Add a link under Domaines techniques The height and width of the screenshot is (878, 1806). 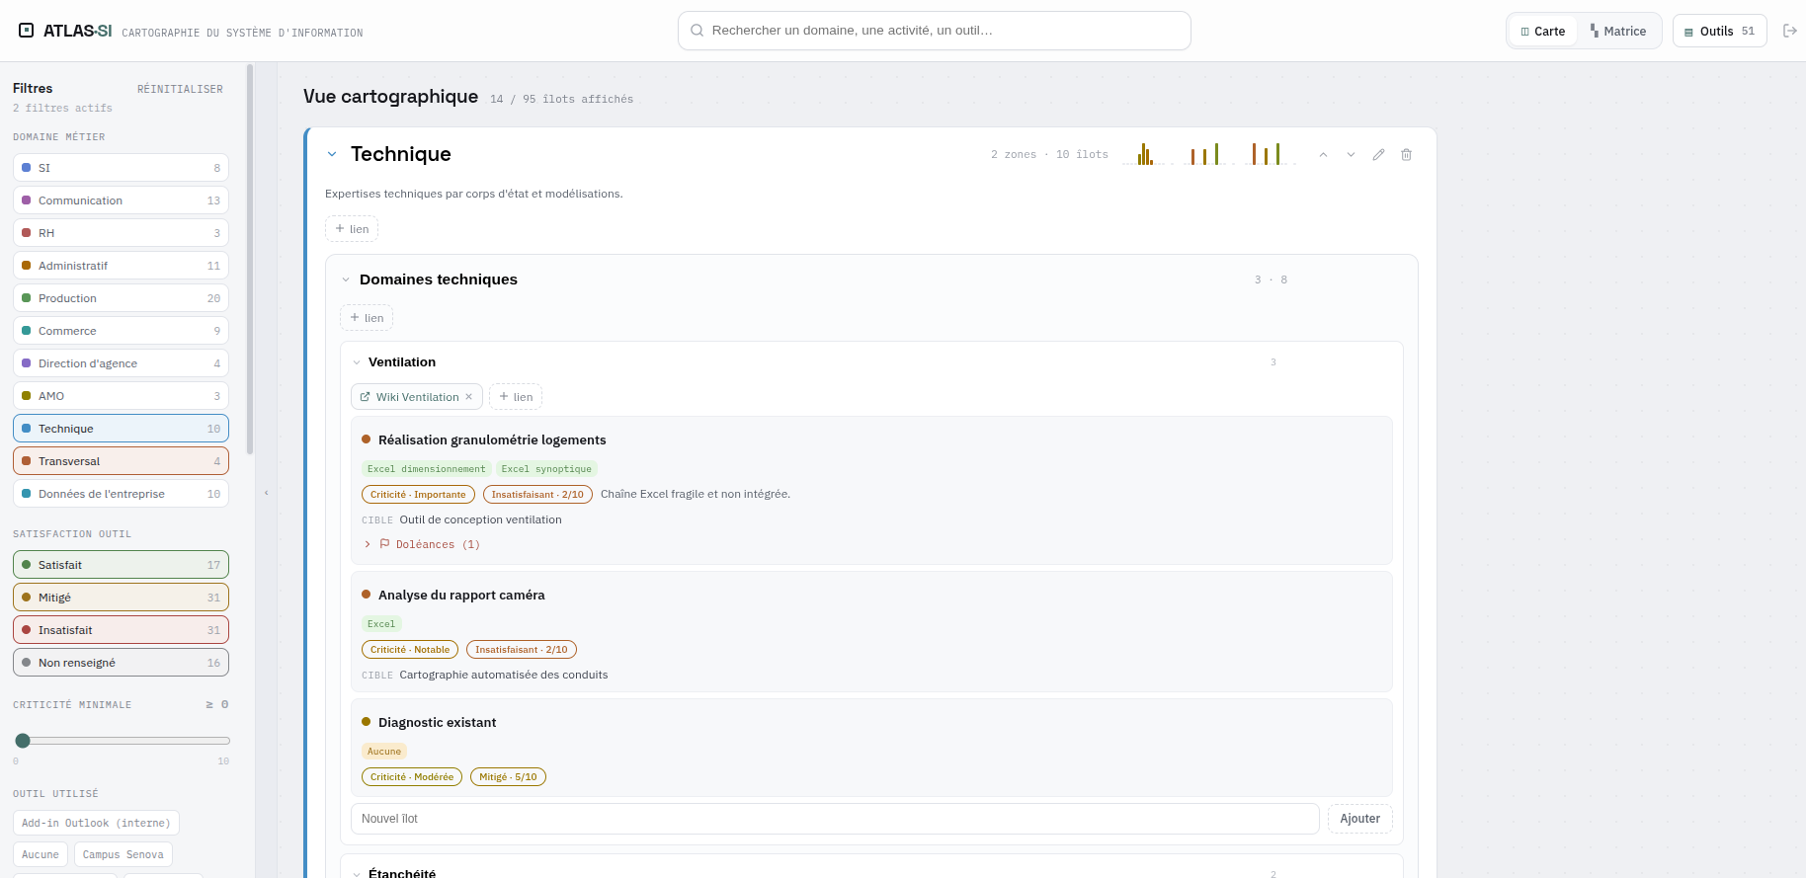(x=367, y=318)
